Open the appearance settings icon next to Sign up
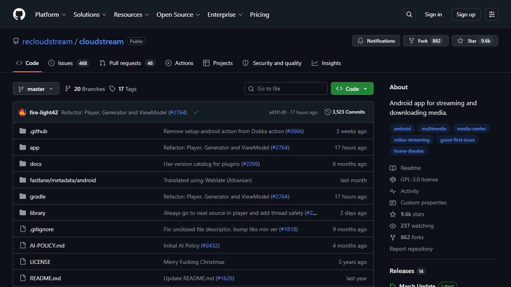This screenshot has height=287, width=511. (x=492, y=14)
